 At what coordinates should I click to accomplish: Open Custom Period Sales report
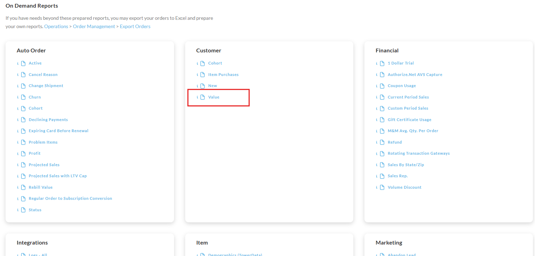pyautogui.click(x=408, y=108)
